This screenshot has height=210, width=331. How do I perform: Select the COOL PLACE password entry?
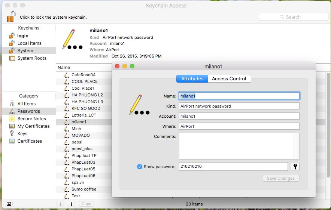[84, 81]
